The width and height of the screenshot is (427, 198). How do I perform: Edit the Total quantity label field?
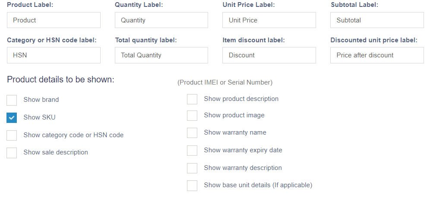tap(161, 55)
